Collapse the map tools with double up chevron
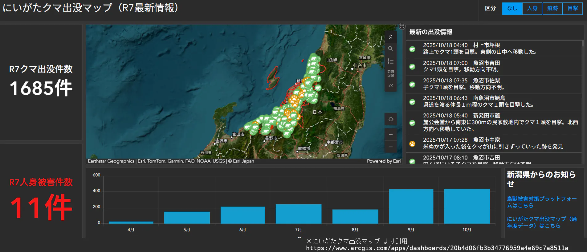 [x=390, y=37]
